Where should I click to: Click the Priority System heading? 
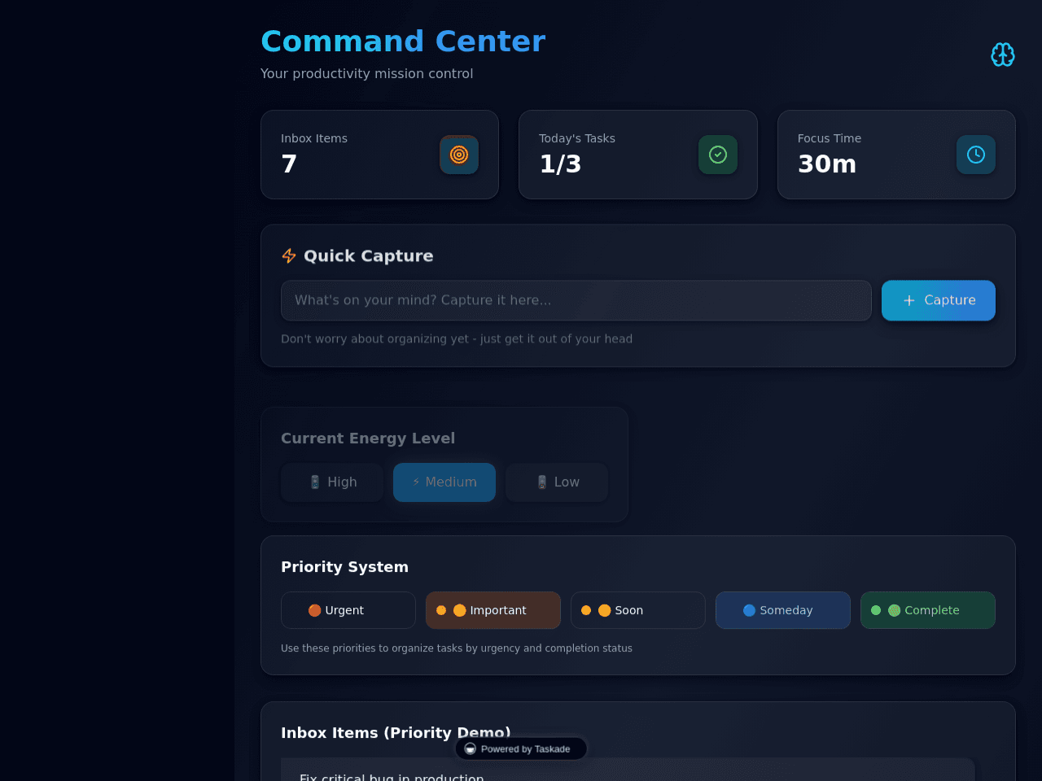pyautogui.click(x=344, y=567)
